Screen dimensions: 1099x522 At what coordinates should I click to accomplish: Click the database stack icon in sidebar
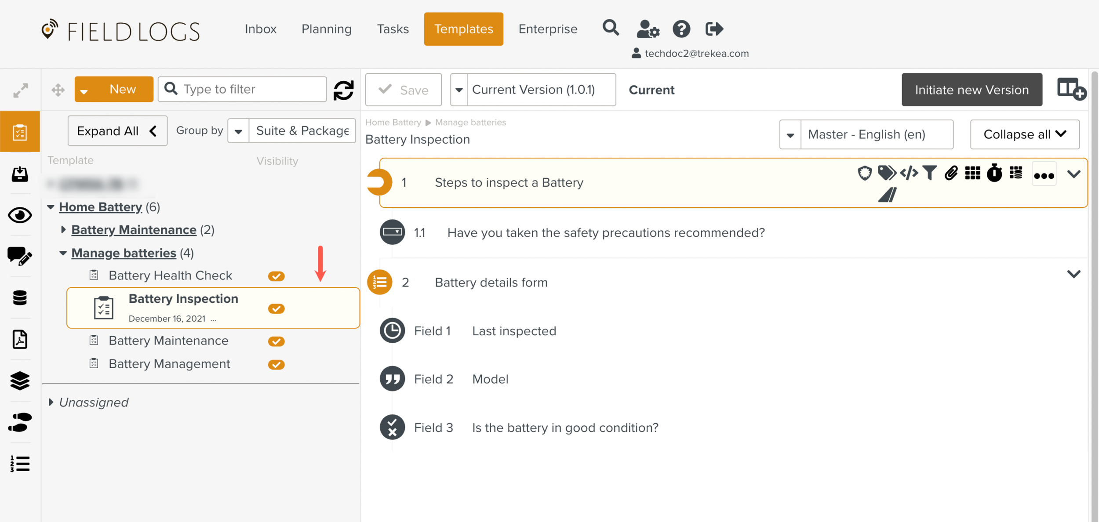20,298
